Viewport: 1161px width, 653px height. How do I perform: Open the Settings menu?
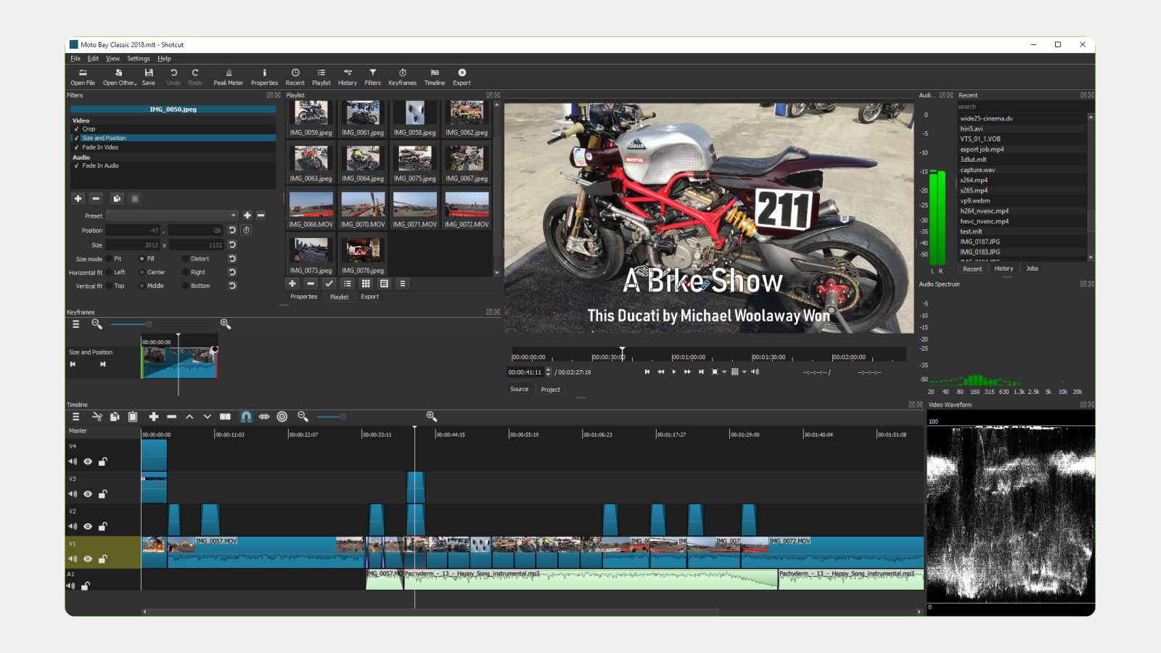[x=138, y=59]
